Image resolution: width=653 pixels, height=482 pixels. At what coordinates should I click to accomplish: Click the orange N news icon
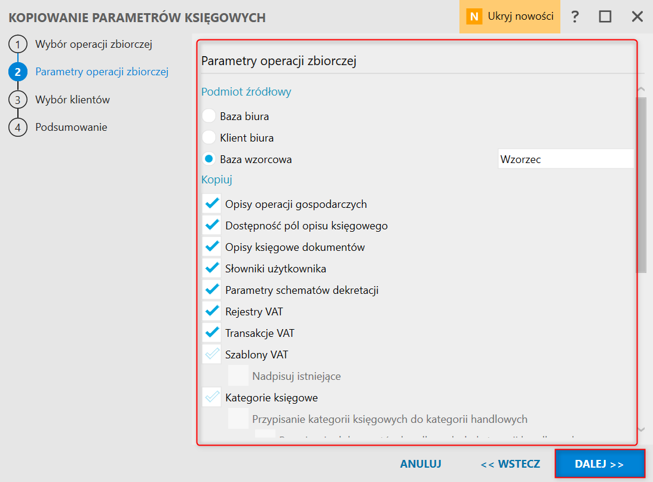[474, 17]
